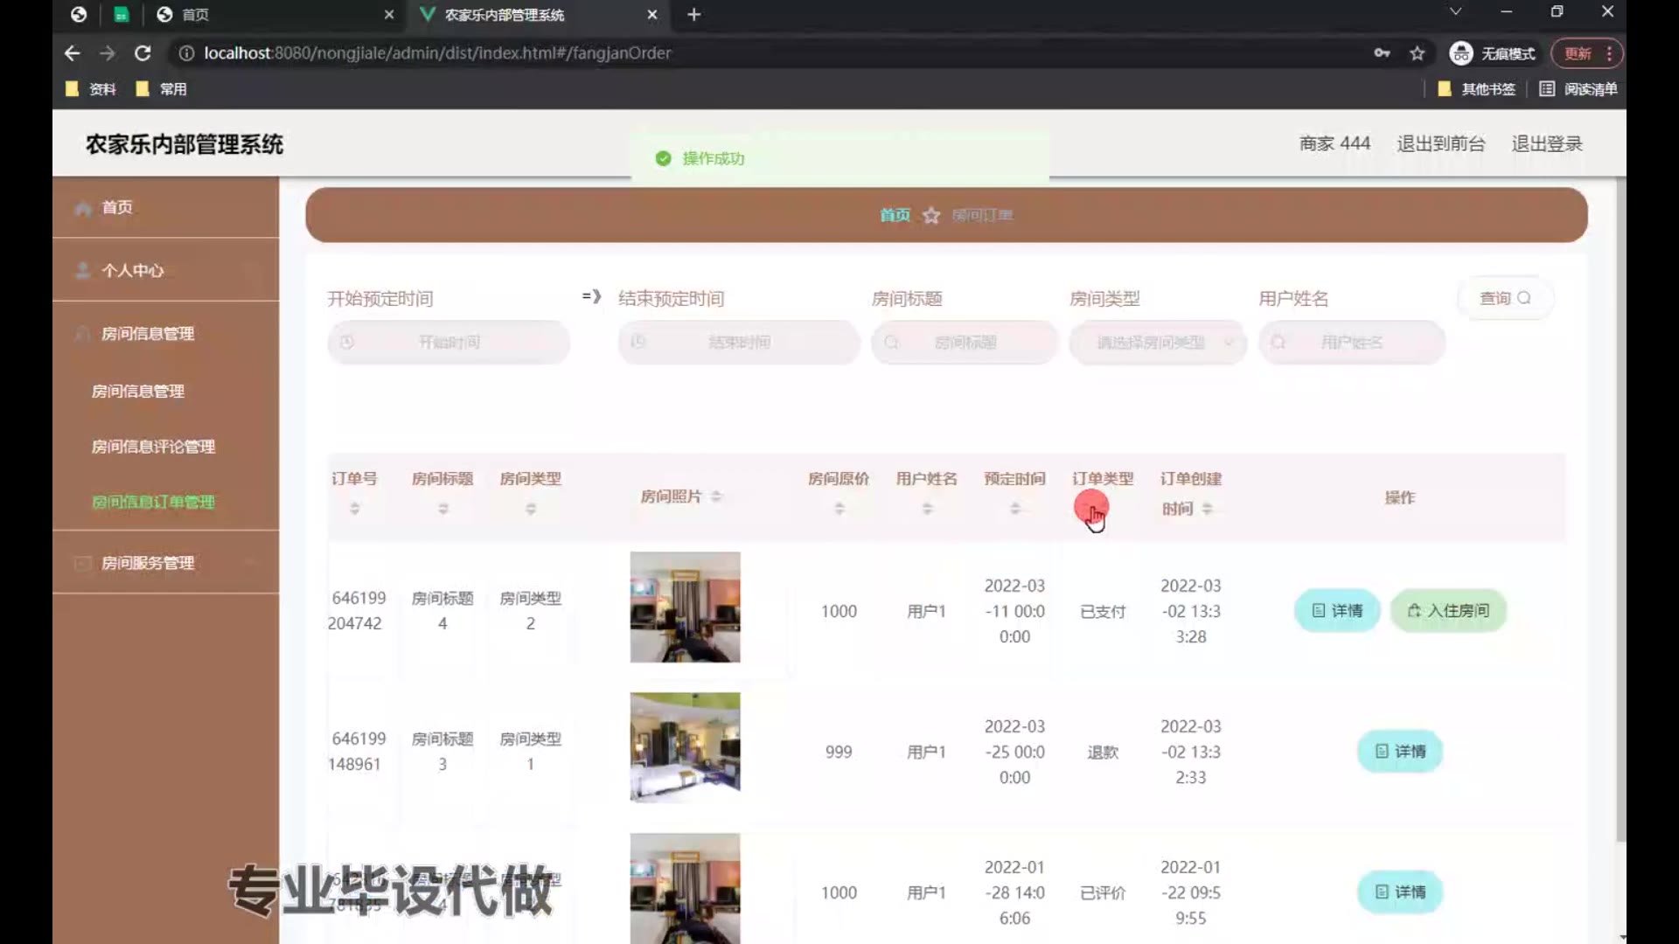Open the 其他书签 folder

[1477, 89]
